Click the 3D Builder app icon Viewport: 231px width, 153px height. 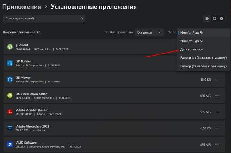pos(10,63)
